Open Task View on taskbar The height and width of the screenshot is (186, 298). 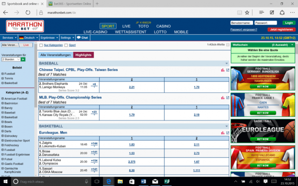point(97,181)
